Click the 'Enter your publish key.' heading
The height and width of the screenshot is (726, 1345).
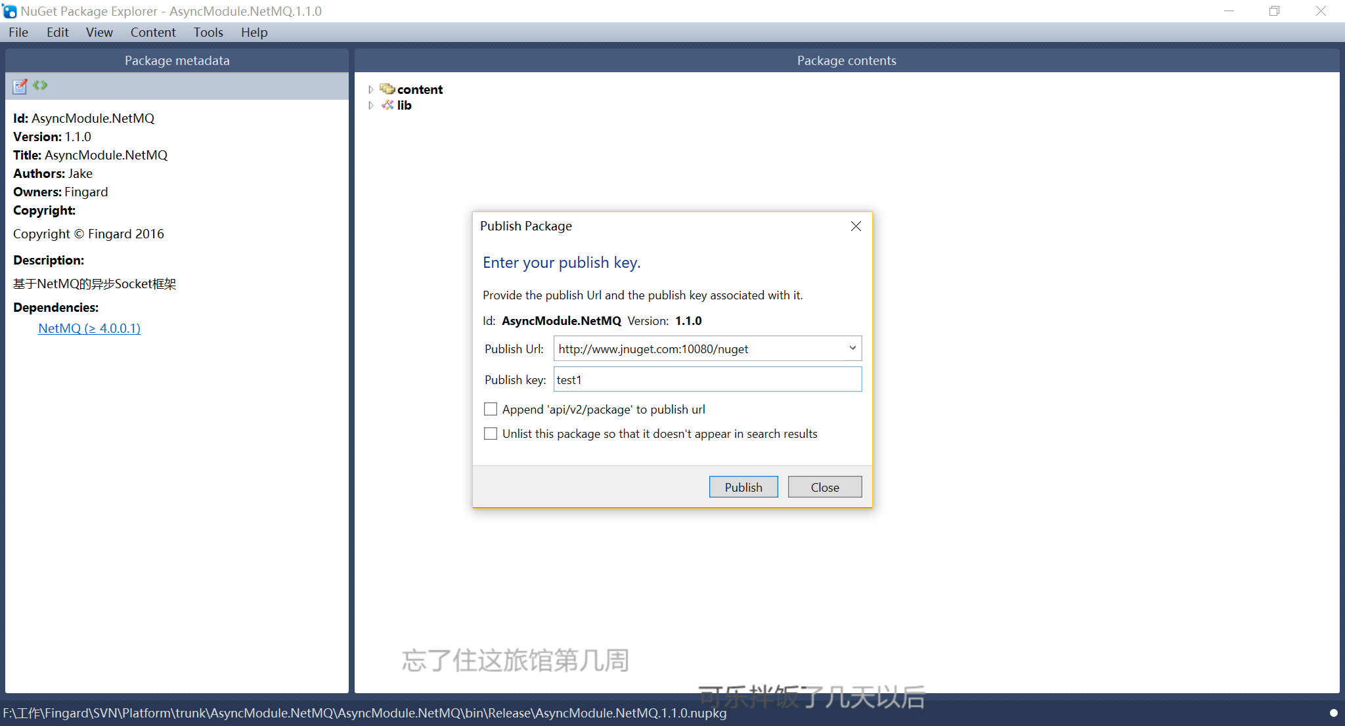(x=562, y=263)
